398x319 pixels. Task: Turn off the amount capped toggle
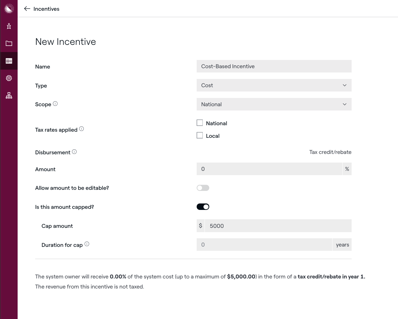click(203, 207)
